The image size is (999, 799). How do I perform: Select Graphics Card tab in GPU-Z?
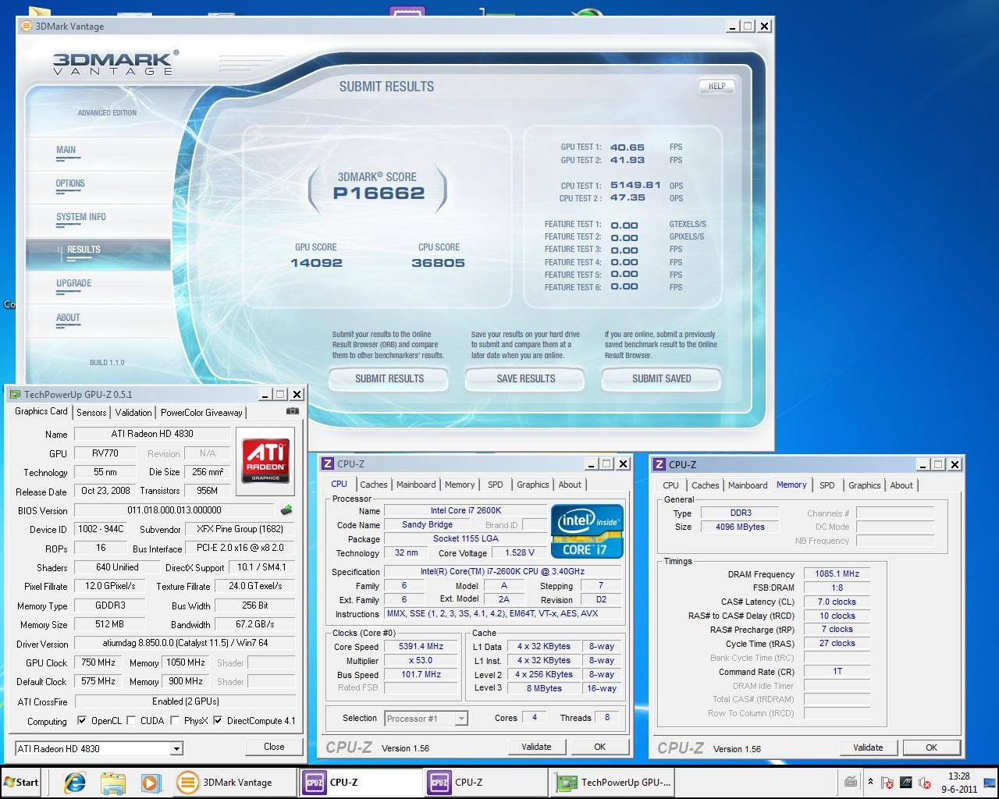[41, 411]
